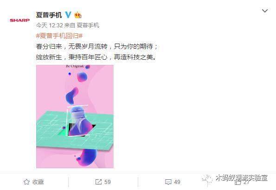Click the SHARP logo avatar
The width and height of the screenshot is (276, 190).
pyautogui.click(x=19, y=20)
